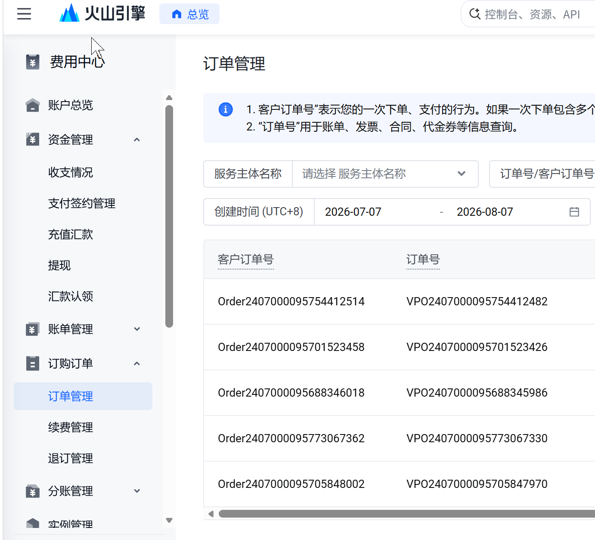Collapse the 订购订单 section chevron
Image resolution: width=595 pixels, height=540 pixels.
tap(137, 363)
